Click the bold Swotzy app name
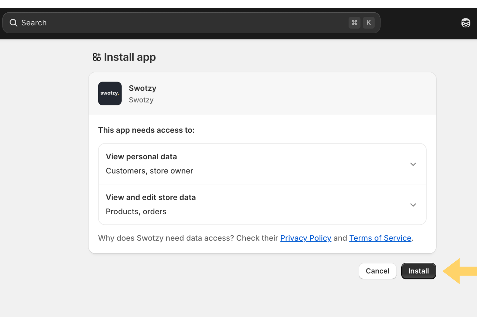The image size is (477, 325). (142, 88)
